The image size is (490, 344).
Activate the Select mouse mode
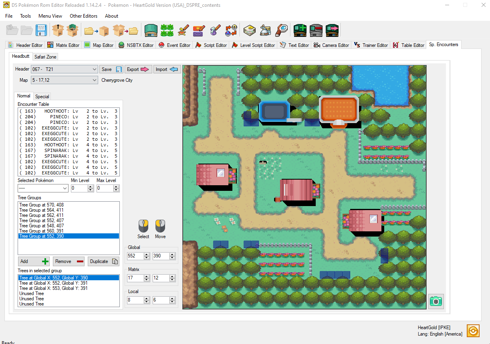[x=143, y=227]
